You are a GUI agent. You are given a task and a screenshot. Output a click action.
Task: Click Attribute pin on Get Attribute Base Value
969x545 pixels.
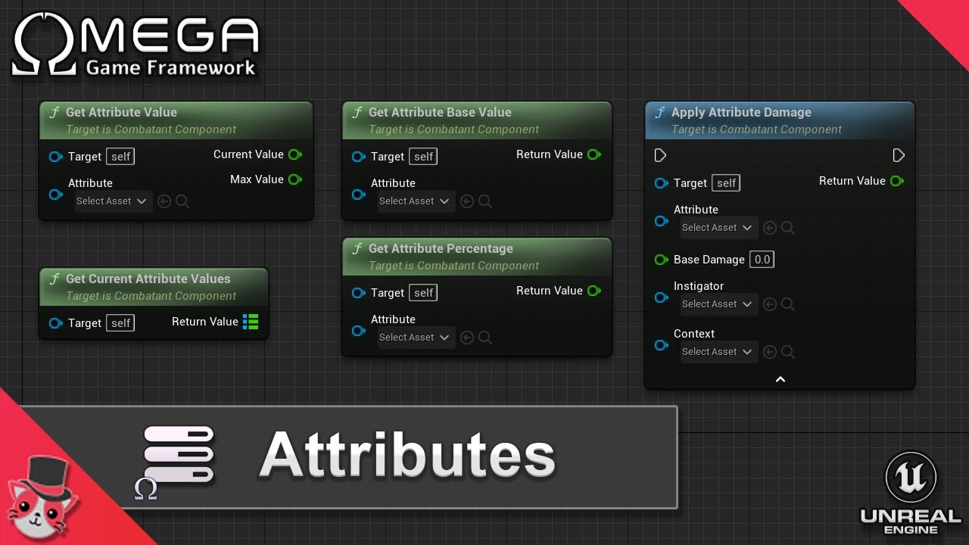tap(358, 195)
